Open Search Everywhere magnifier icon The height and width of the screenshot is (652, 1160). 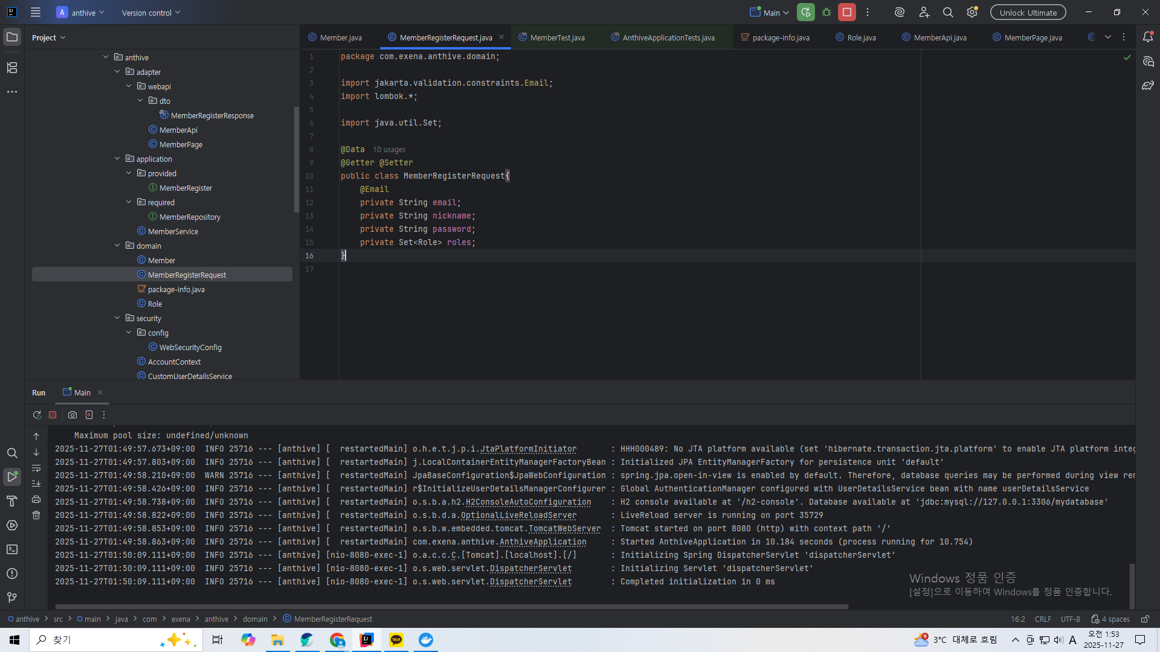click(x=948, y=12)
